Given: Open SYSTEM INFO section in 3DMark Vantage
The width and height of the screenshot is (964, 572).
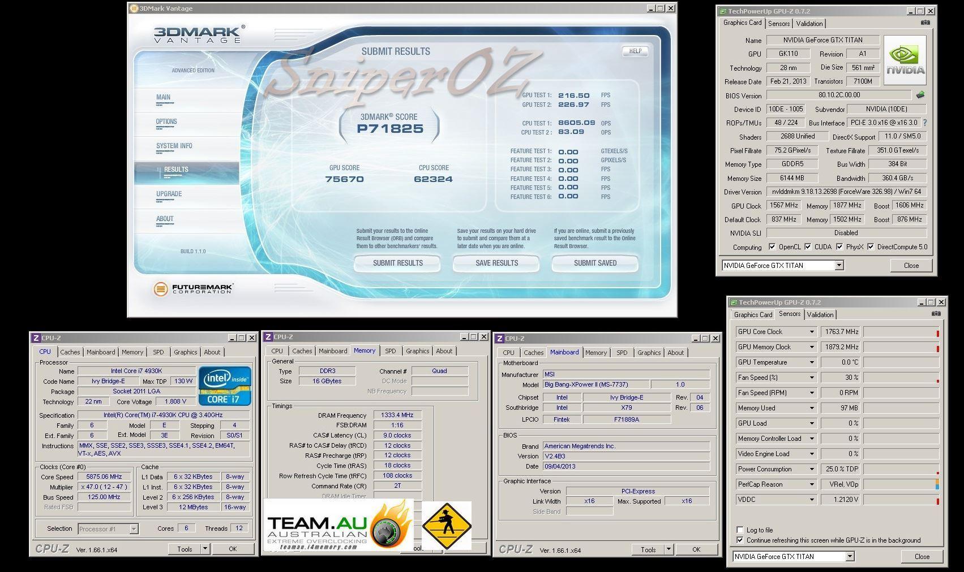Looking at the screenshot, I should pos(174,146).
